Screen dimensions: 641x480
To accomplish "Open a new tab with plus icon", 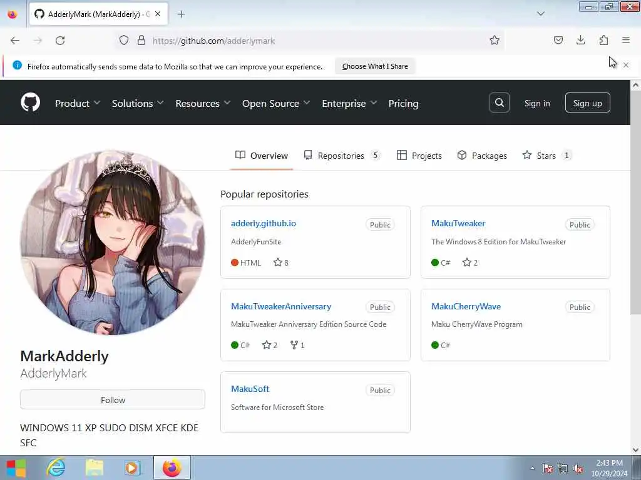I will pyautogui.click(x=181, y=14).
